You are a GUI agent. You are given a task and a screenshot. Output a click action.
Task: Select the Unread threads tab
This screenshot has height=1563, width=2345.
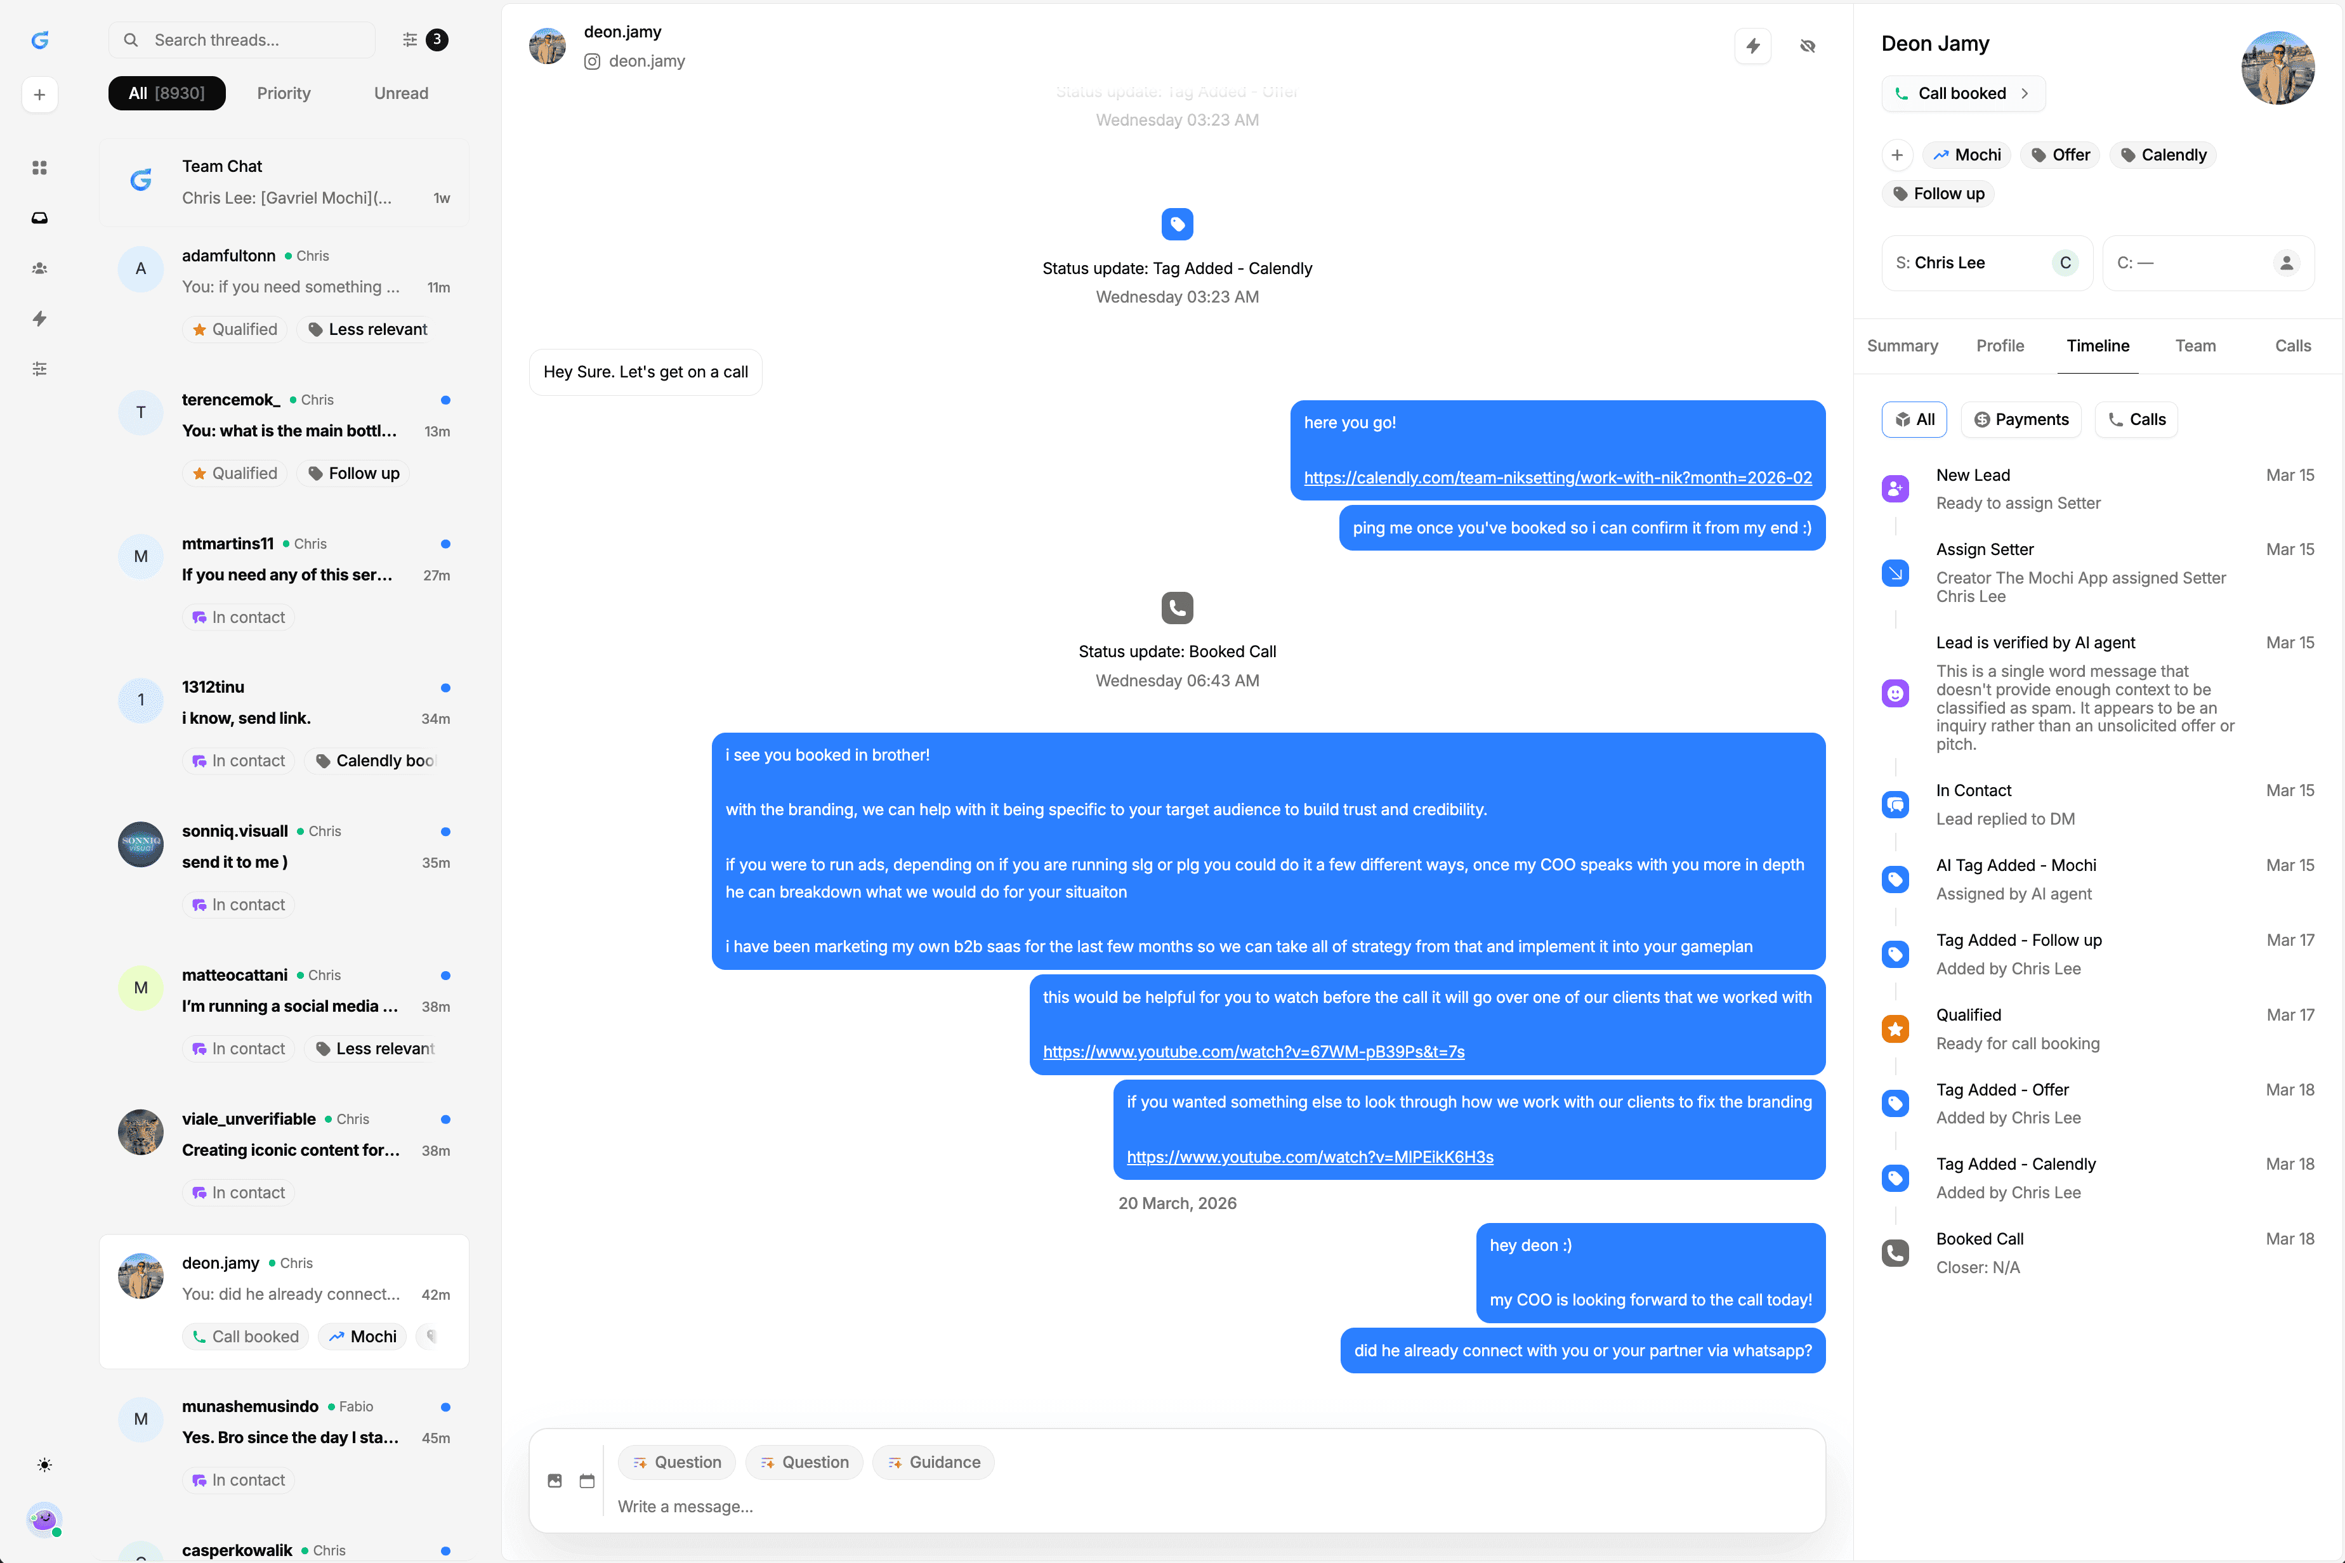click(x=401, y=93)
